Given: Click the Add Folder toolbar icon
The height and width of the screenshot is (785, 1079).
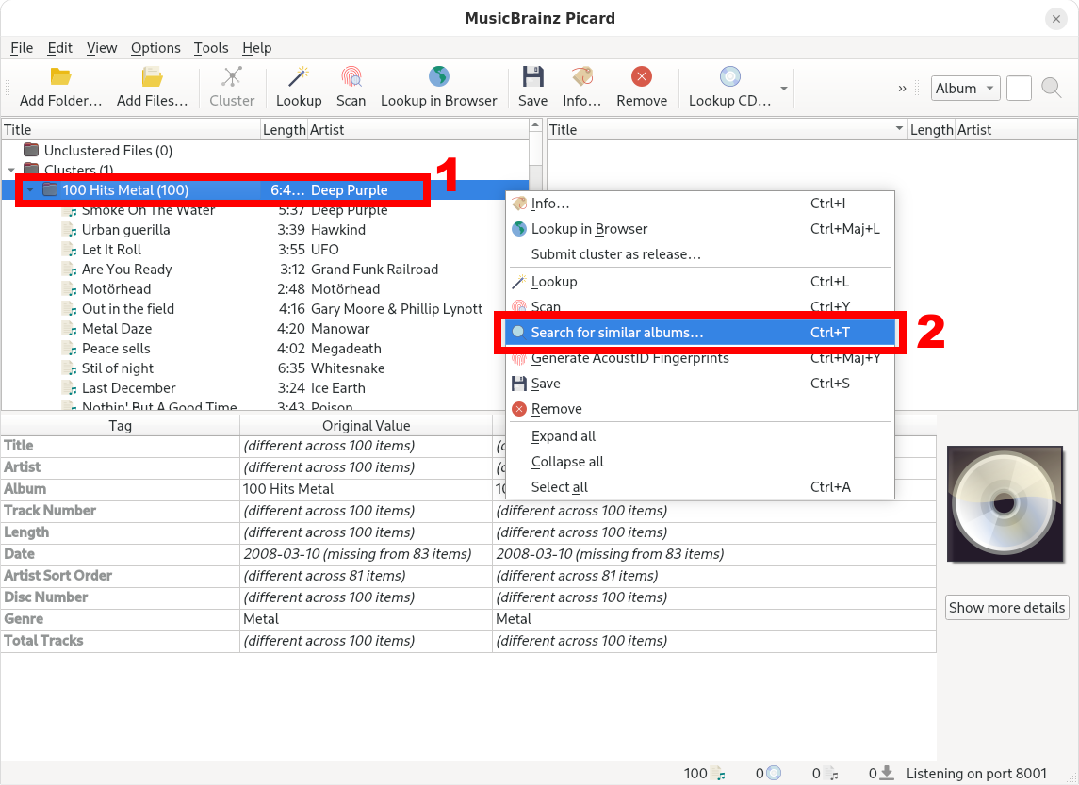Looking at the screenshot, I should point(60,78).
